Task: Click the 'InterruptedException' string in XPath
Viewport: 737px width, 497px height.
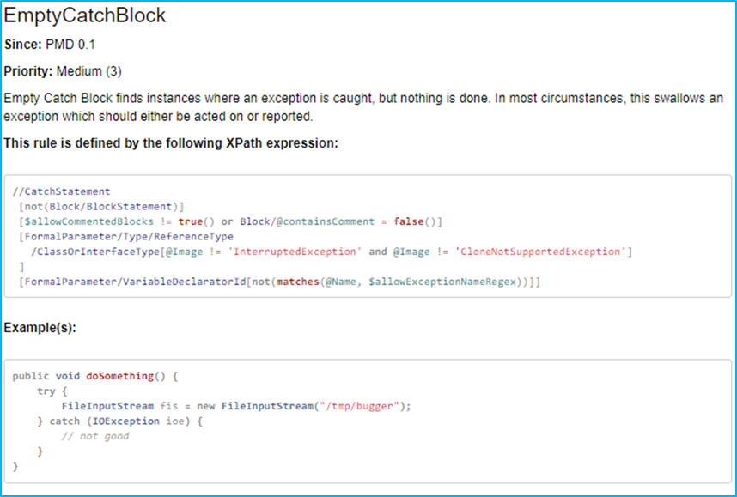Action: pos(297,252)
